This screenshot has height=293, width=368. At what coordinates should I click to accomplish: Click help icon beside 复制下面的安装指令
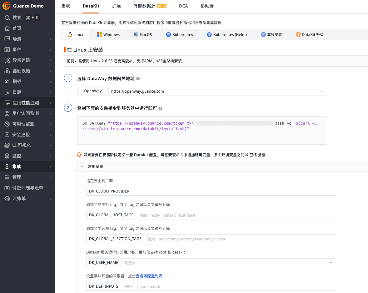click(x=161, y=109)
